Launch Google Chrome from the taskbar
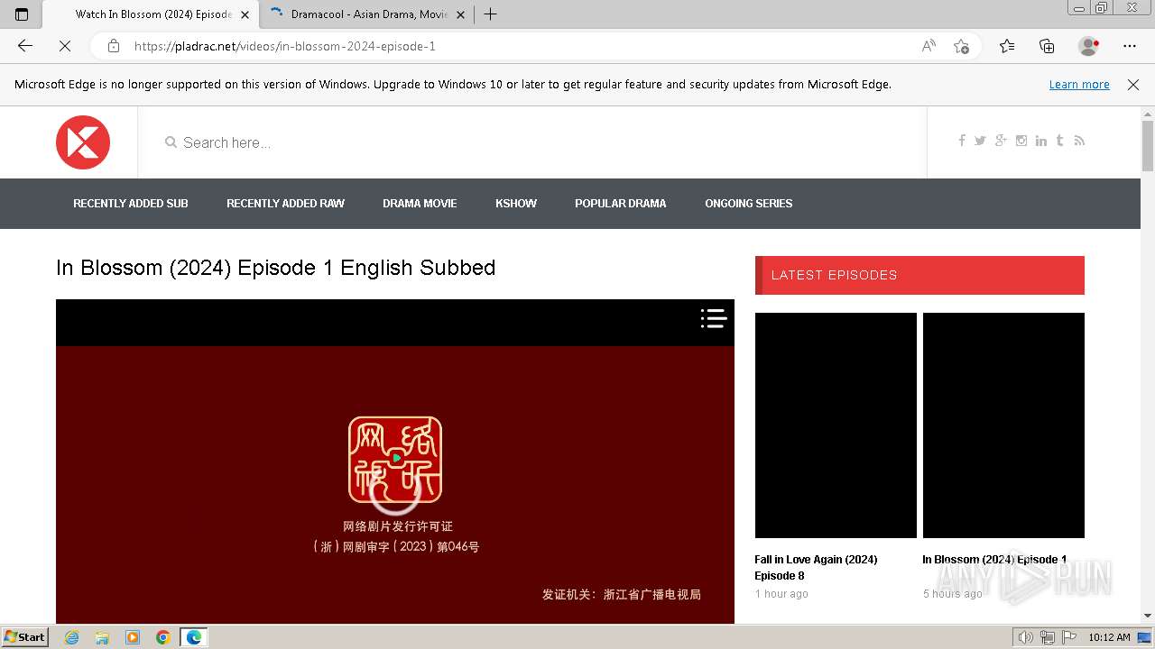 click(x=162, y=637)
